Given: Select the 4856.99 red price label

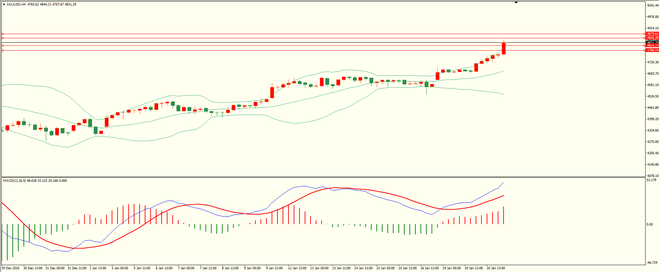Looking at the screenshot, I should (x=652, y=38).
